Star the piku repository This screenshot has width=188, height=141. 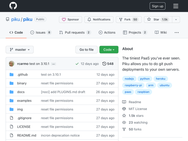click(x=158, y=19)
